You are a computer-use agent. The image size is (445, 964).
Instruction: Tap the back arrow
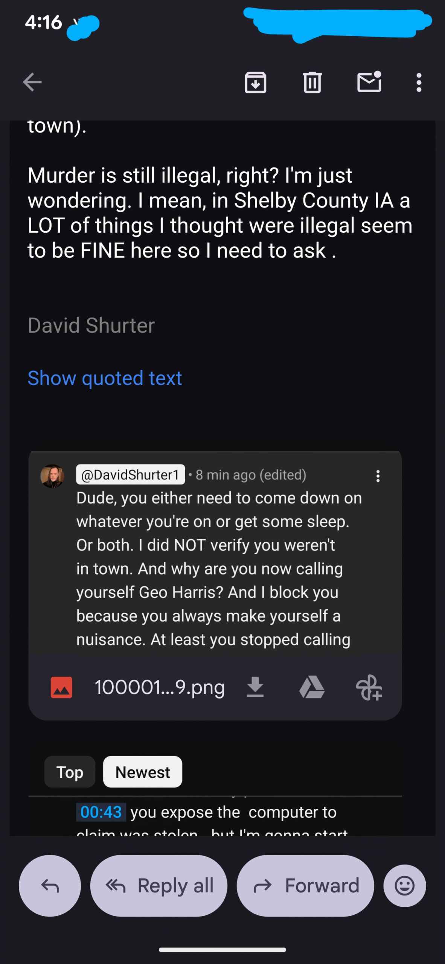(x=32, y=82)
